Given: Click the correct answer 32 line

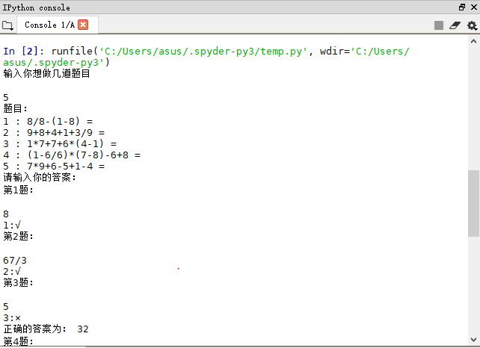Looking at the screenshot, I should (46, 329).
